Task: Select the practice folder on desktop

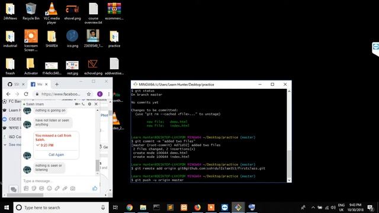Action: pos(114,38)
